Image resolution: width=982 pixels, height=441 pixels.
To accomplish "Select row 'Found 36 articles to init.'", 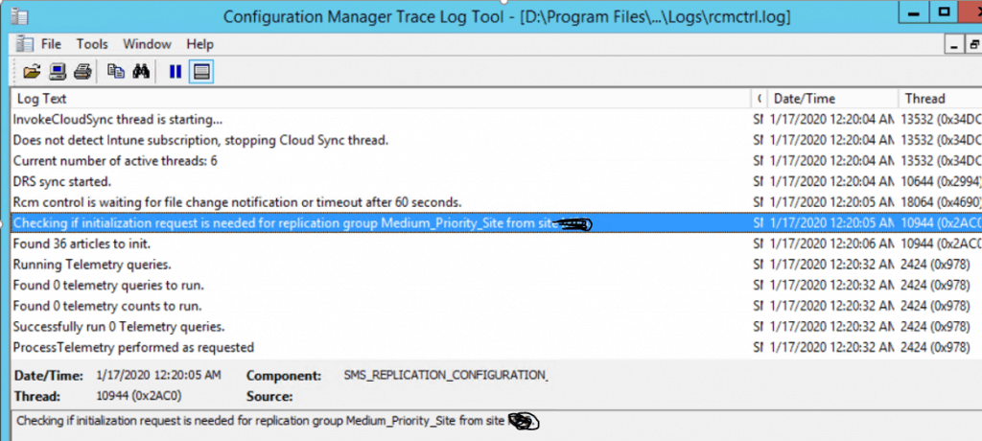I will [x=496, y=244].
